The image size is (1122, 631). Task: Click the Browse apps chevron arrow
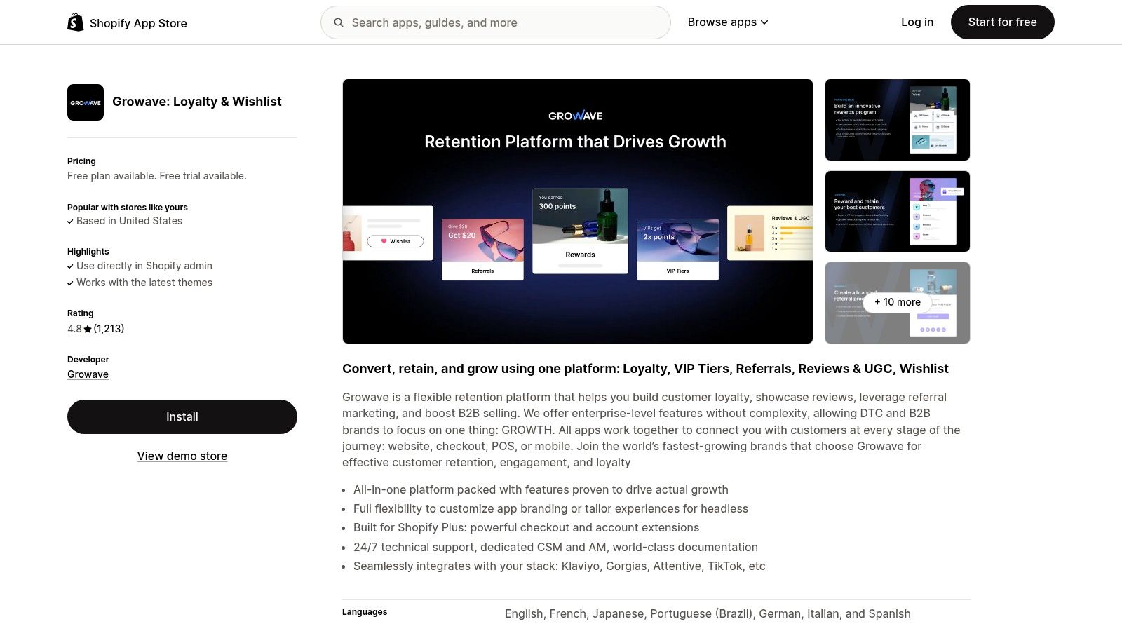764,22
